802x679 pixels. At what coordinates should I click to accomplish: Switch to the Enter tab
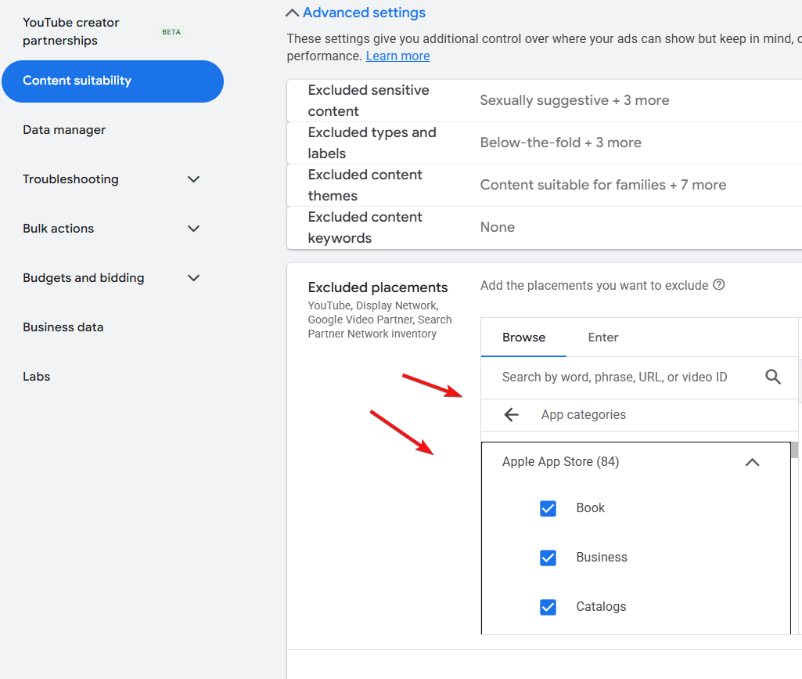click(603, 338)
